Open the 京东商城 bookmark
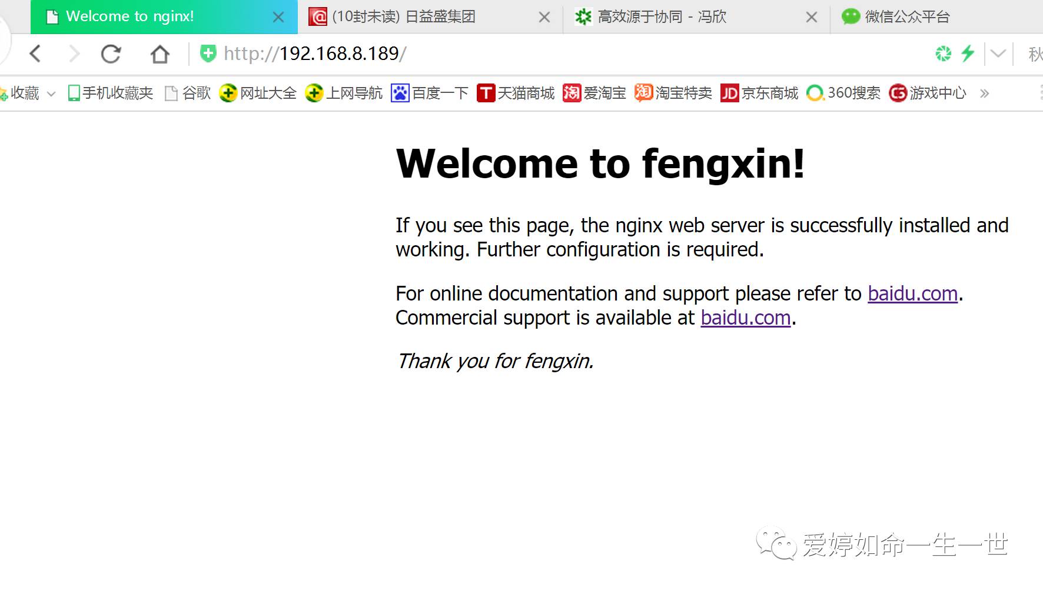 pyautogui.click(x=759, y=93)
